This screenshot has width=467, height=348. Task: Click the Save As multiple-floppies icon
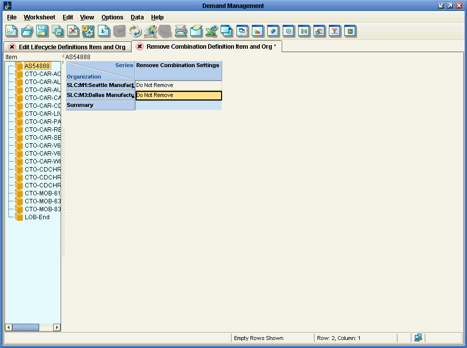[x=58, y=31]
